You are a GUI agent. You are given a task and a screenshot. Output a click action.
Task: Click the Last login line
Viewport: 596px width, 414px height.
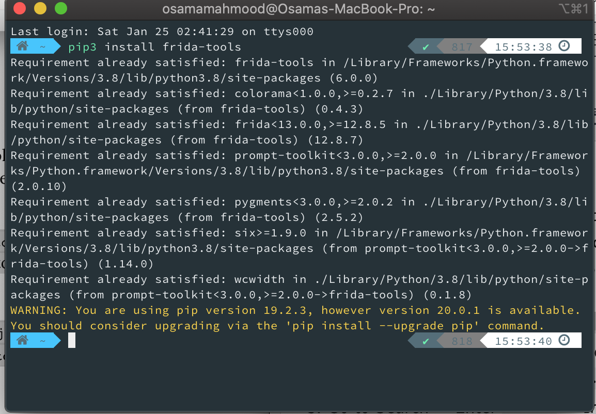162,31
